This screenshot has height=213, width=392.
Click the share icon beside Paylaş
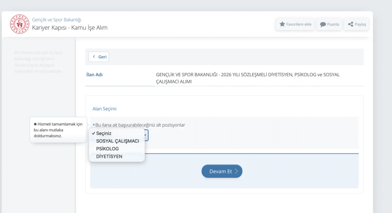351,24
